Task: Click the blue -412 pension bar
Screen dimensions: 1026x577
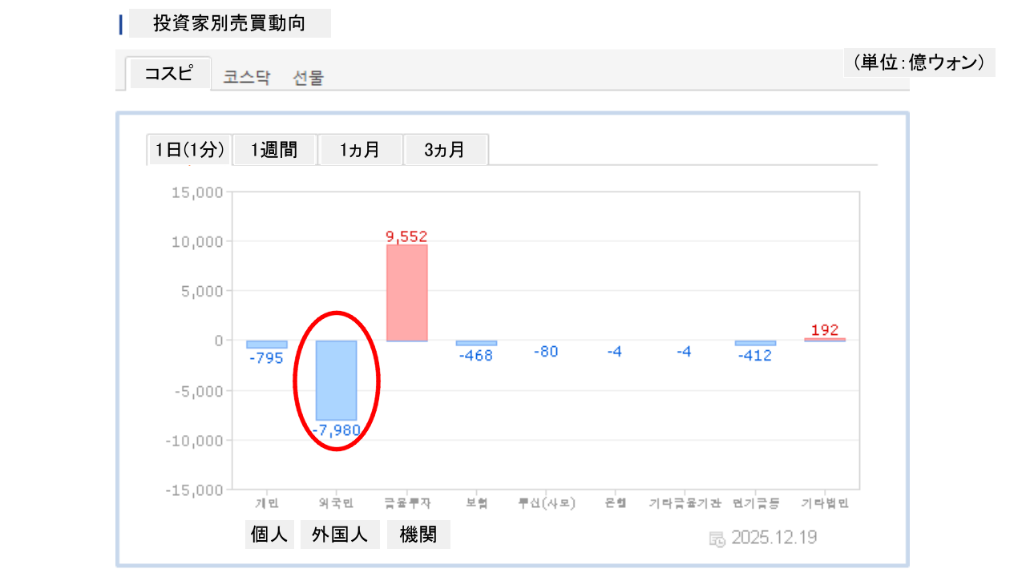Action: point(755,343)
